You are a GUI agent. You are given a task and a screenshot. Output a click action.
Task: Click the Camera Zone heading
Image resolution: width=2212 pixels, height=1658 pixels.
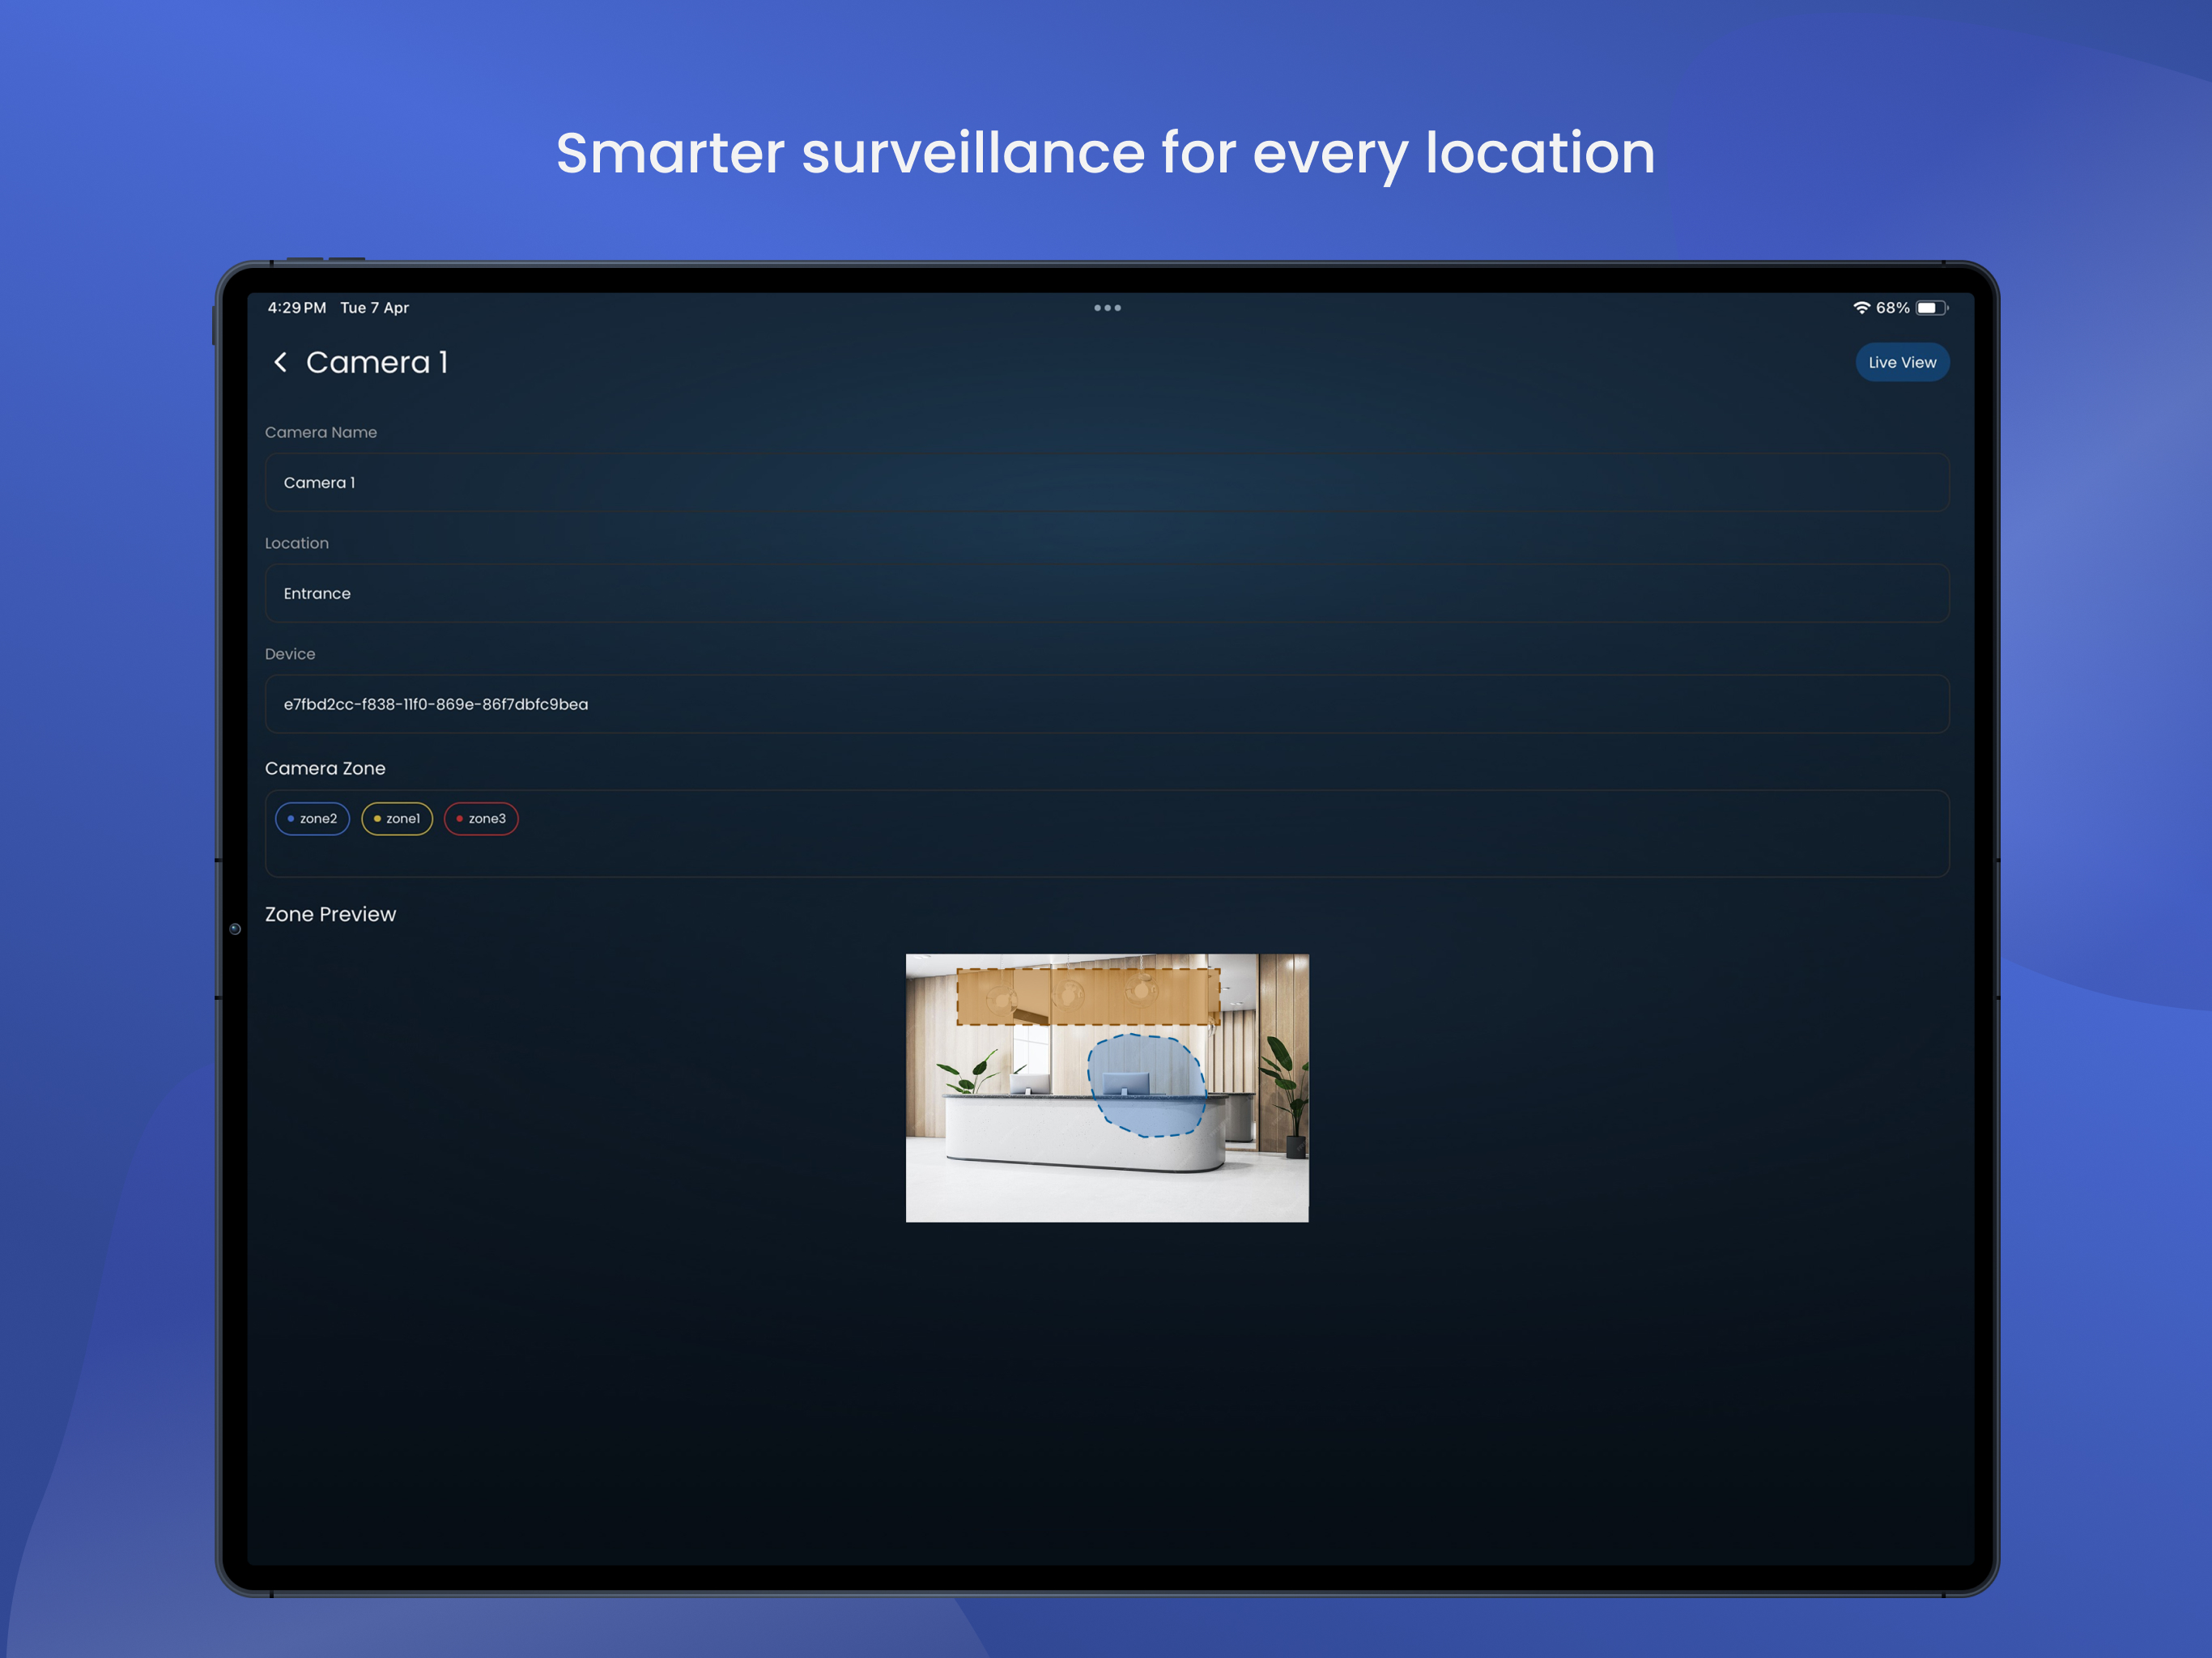tap(325, 768)
